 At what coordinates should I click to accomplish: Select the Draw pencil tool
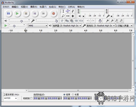[x=73, y=11]
